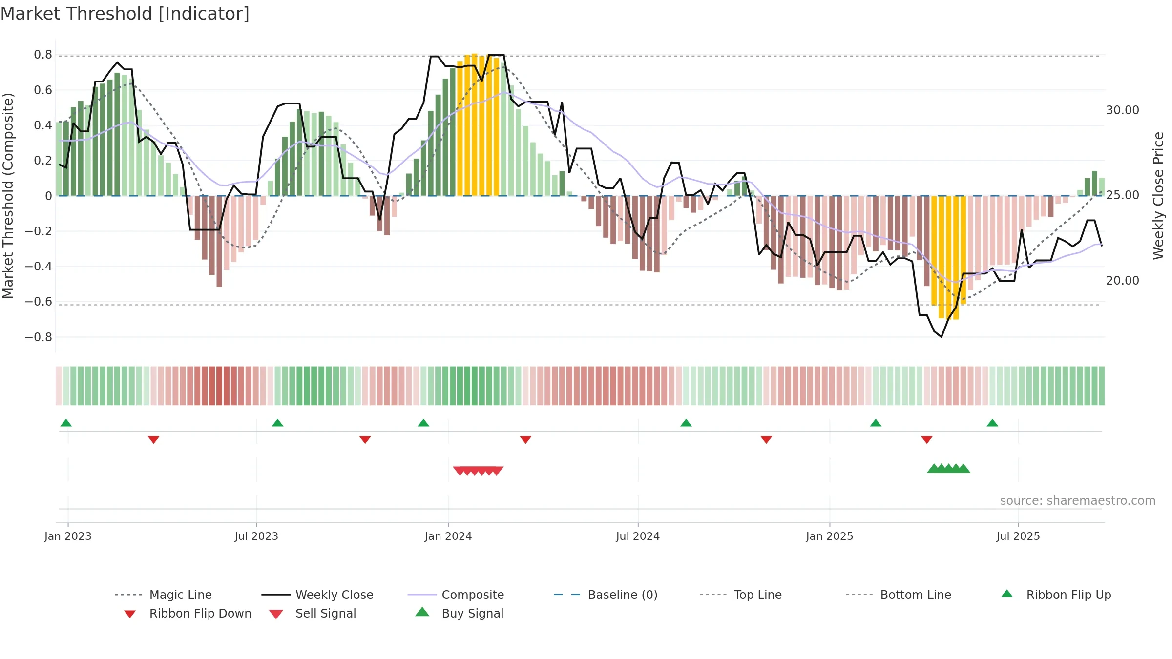Toggle the Weekly Close legend entry

[317, 595]
